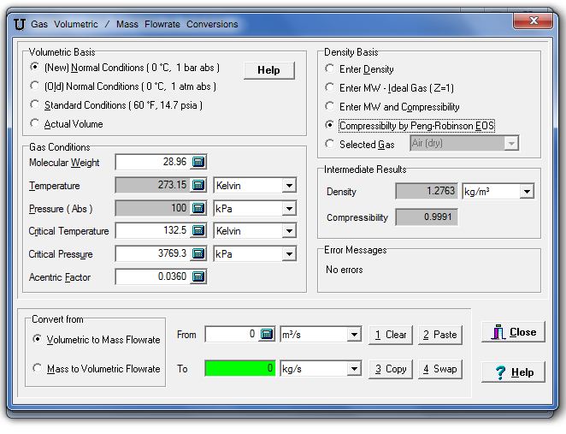Screen dimensions: 566x434
Task: Click the No errors message text
Action: tap(344, 270)
